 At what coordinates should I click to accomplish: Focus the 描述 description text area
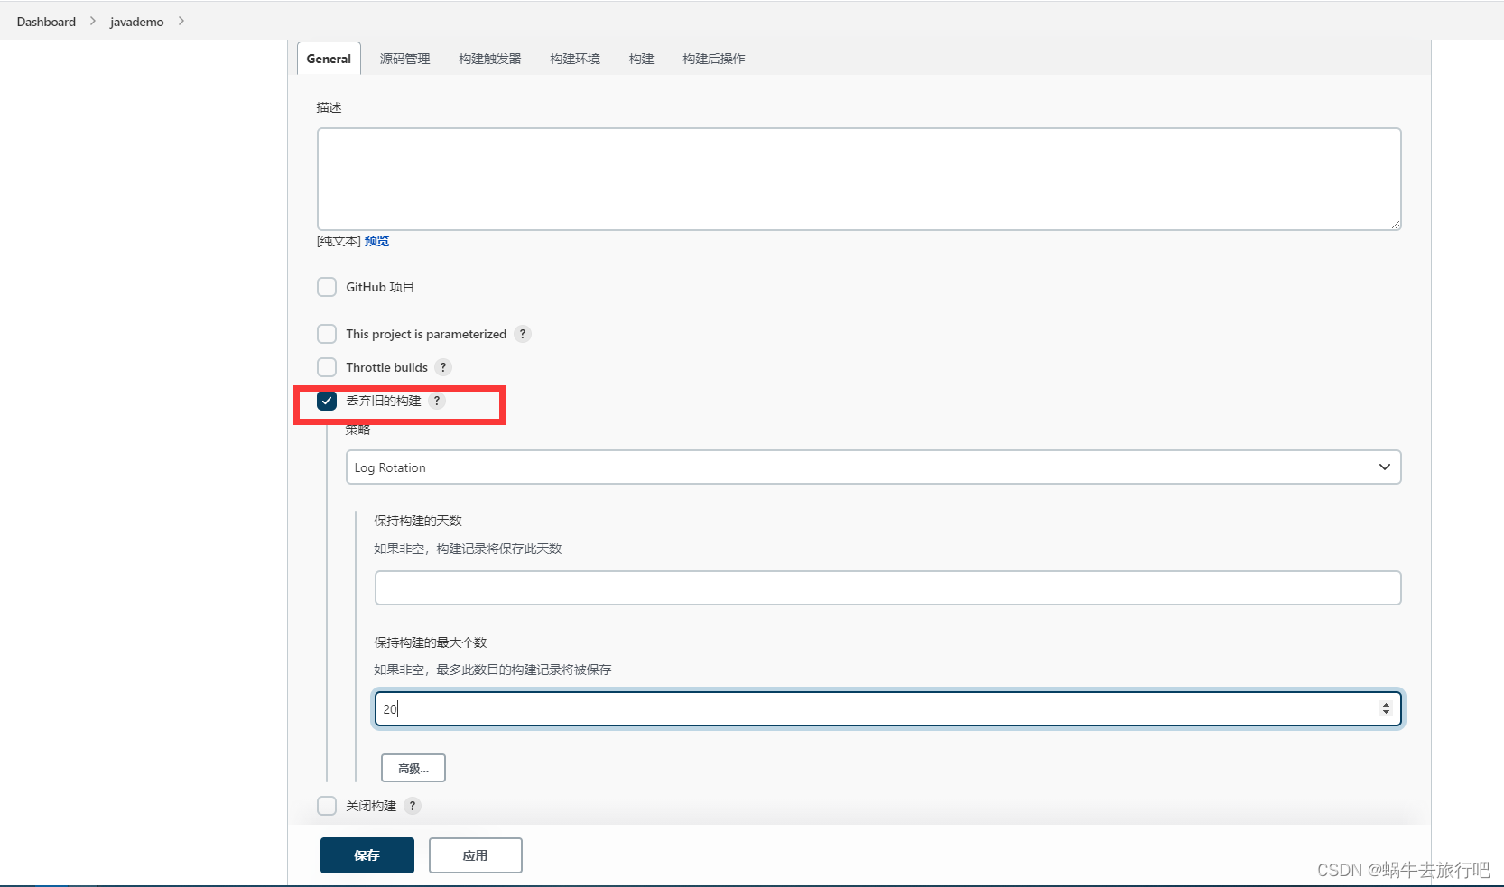point(859,179)
